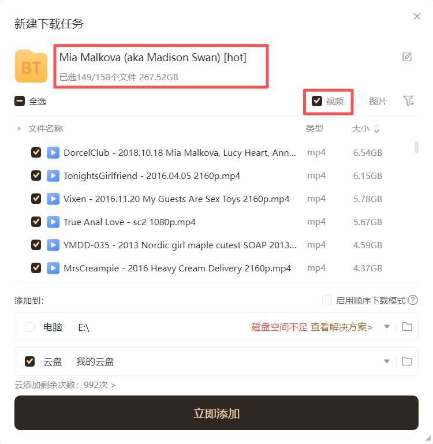Open the 查看解决方案 disk space solution link

tap(341, 327)
